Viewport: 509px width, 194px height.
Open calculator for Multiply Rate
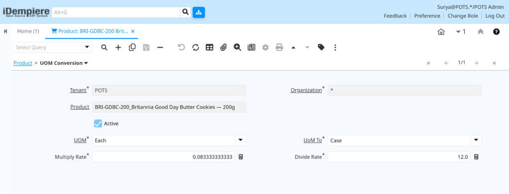click(x=241, y=157)
